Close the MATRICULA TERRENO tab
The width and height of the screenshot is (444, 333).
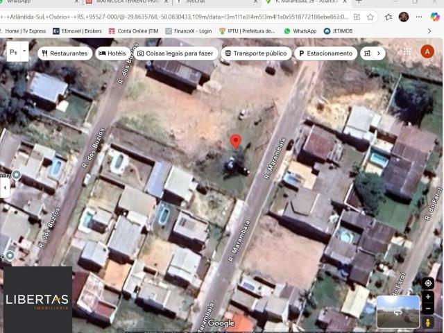166,1
